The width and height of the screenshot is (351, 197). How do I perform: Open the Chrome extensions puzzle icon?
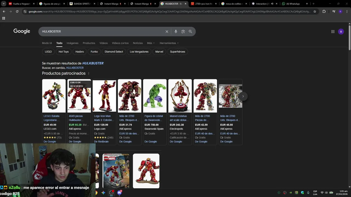coord(324,11)
